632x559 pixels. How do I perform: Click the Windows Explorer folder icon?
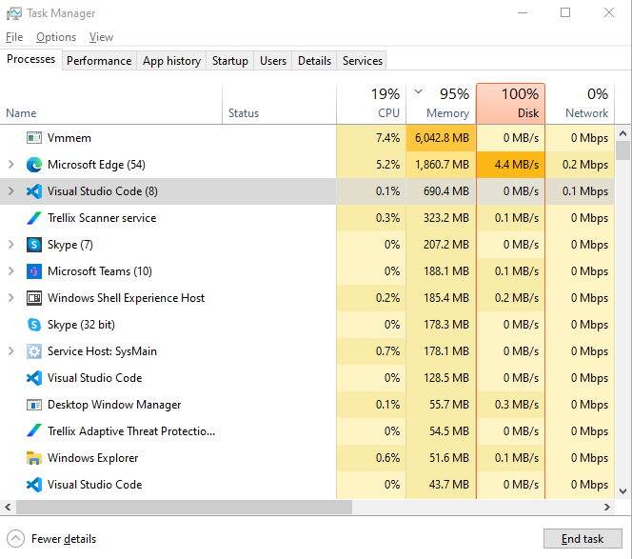pos(34,458)
